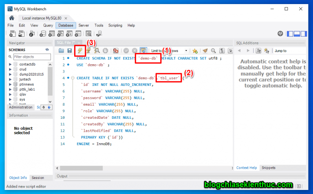
Task: Switch to the Session tab
Action: [x=38, y=178]
